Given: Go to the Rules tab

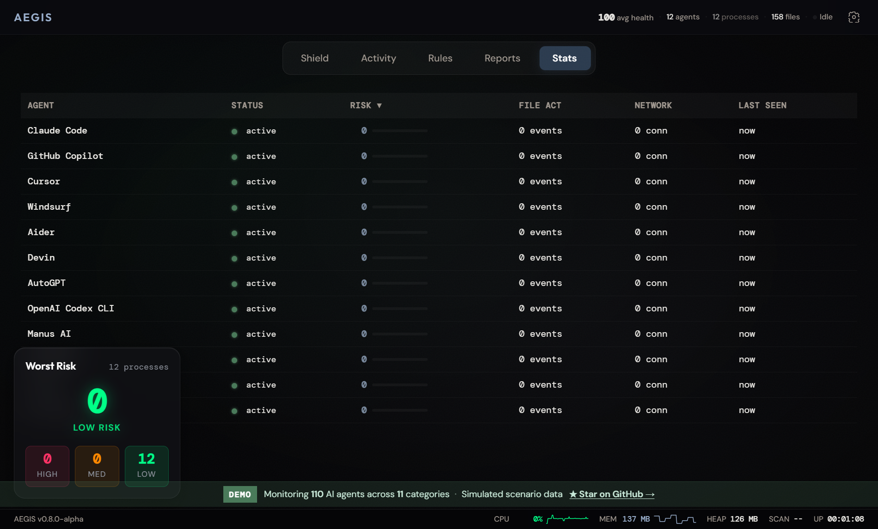Looking at the screenshot, I should pos(440,58).
